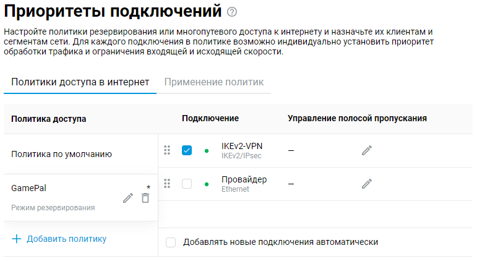The height and width of the screenshot is (261, 477).
Task: Select the Политика по умолчанию policy
Action: pos(62,154)
